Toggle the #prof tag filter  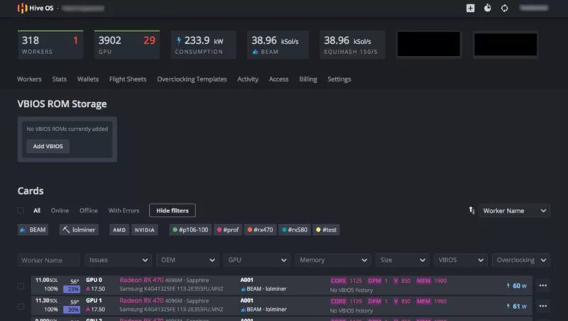tap(228, 230)
